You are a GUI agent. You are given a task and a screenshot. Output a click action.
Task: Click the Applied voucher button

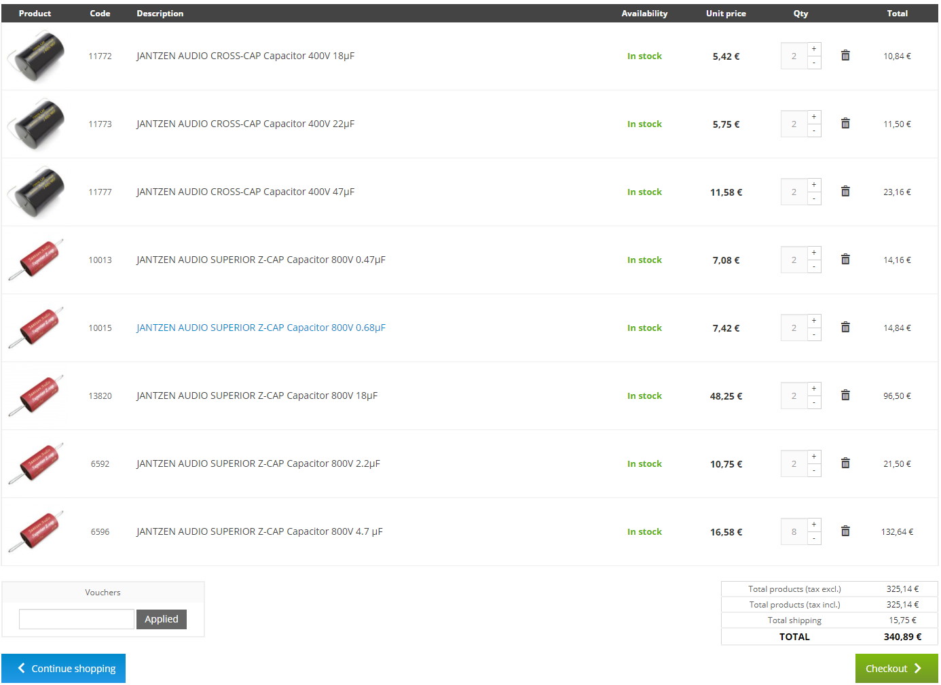click(x=162, y=619)
